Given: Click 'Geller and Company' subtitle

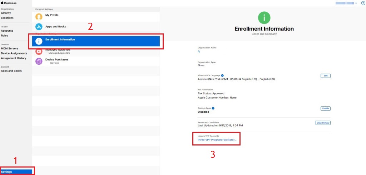Looking at the screenshot, I should [x=264, y=34].
